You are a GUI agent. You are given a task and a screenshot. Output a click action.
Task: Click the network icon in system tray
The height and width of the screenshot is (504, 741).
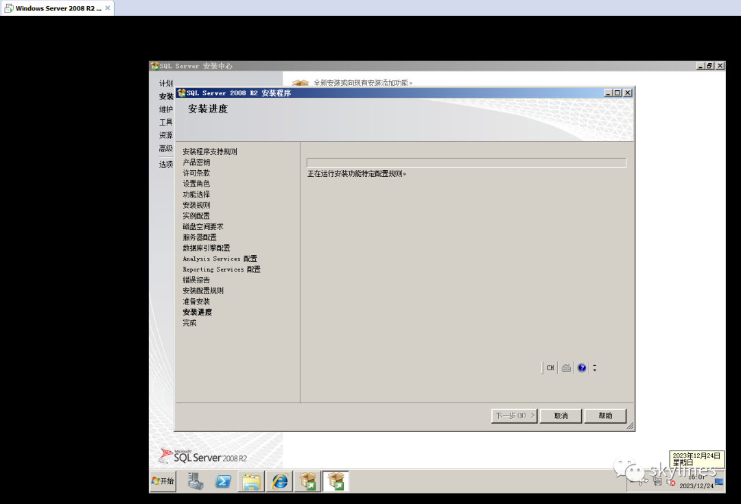[x=657, y=482]
